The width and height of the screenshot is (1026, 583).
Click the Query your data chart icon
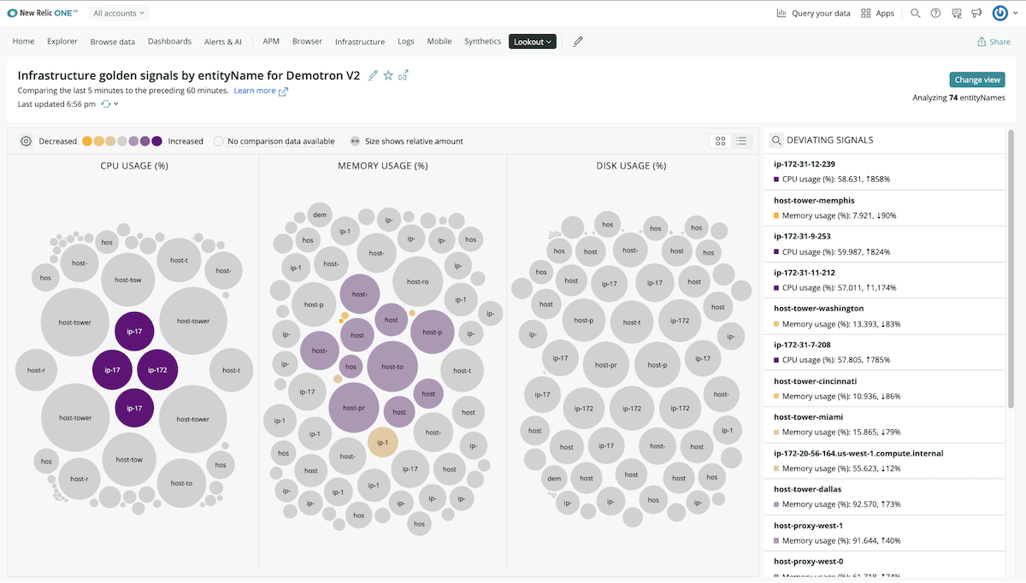[781, 13]
